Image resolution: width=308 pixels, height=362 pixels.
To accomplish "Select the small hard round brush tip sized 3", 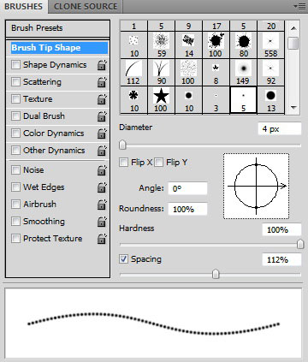I will [216, 100].
